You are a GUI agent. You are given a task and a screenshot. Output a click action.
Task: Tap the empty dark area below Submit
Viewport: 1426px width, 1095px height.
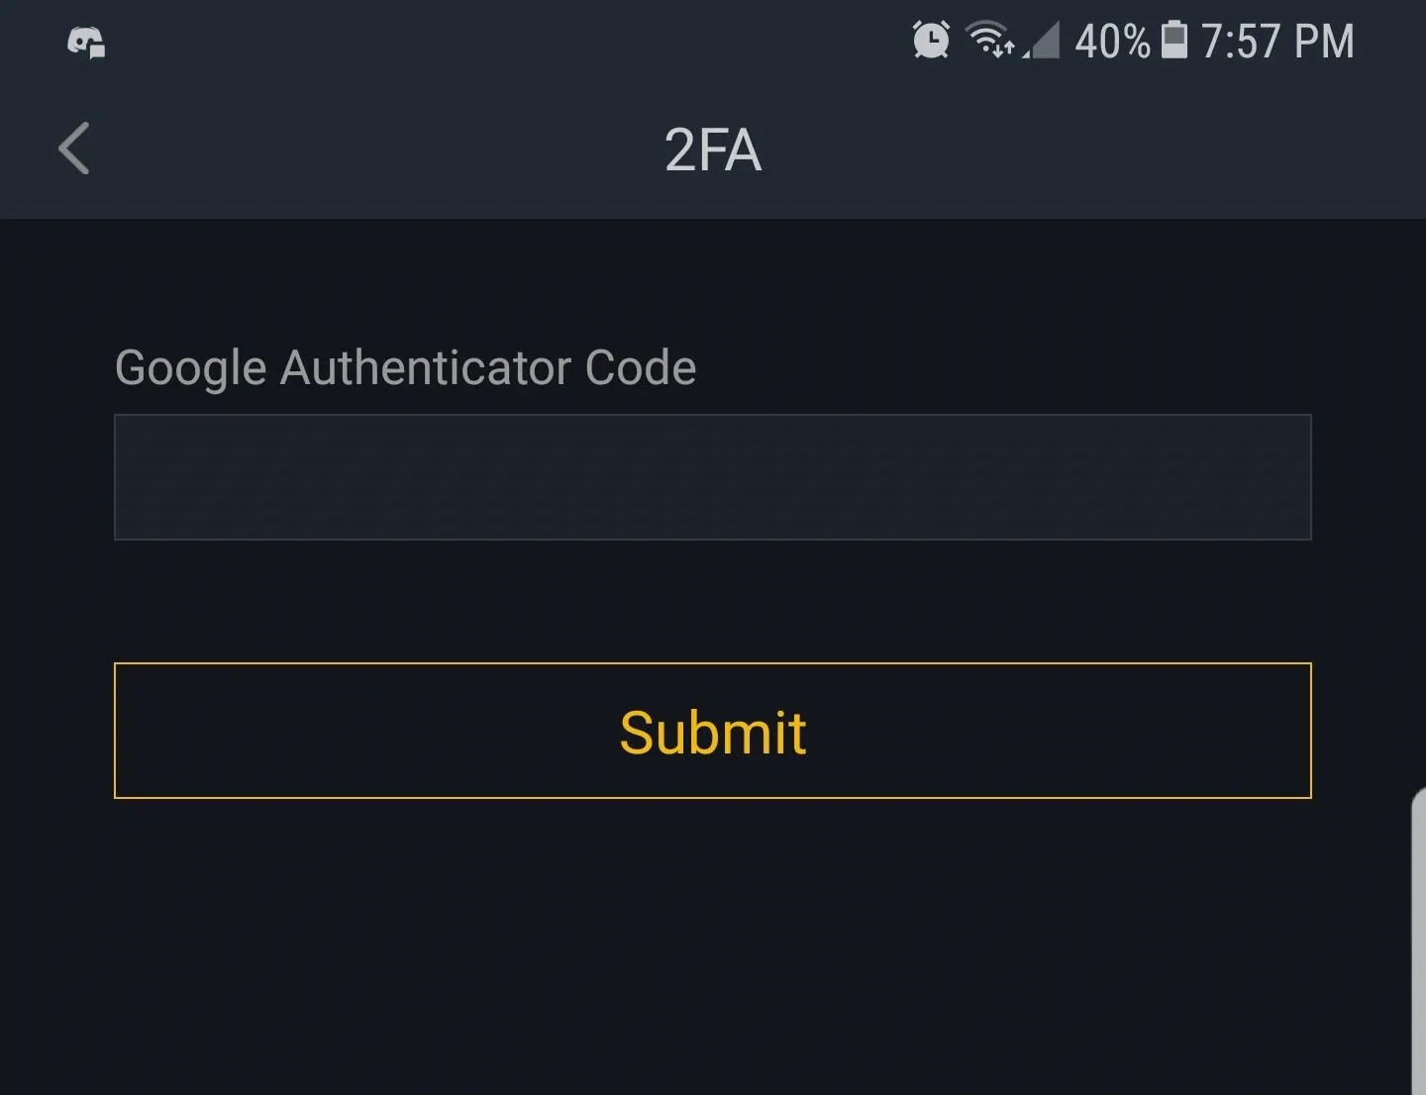[x=713, y=941]
